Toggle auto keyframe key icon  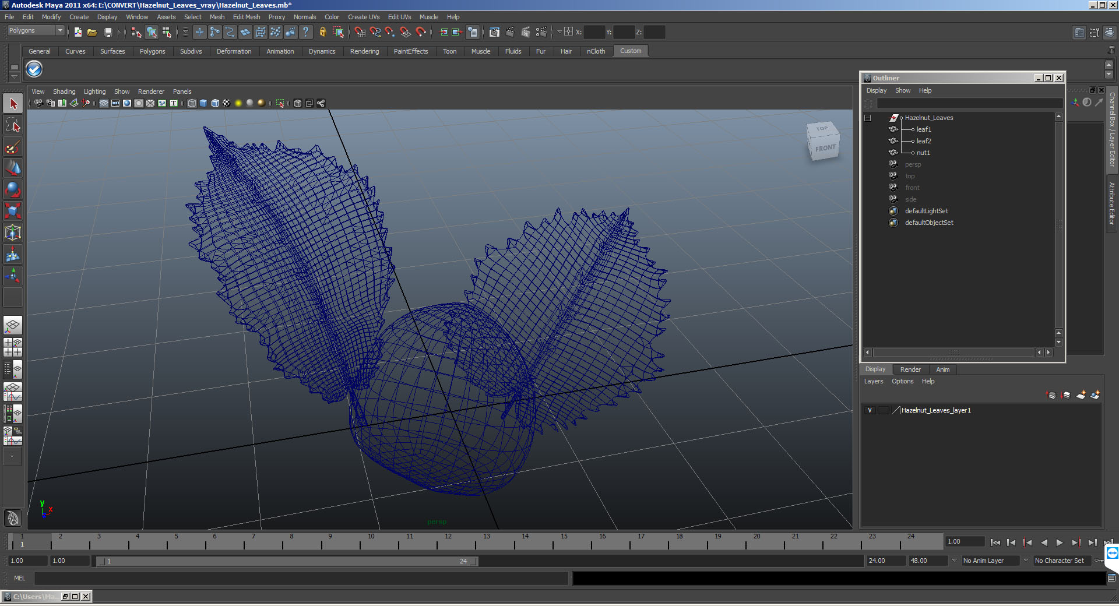(1099, 561)
